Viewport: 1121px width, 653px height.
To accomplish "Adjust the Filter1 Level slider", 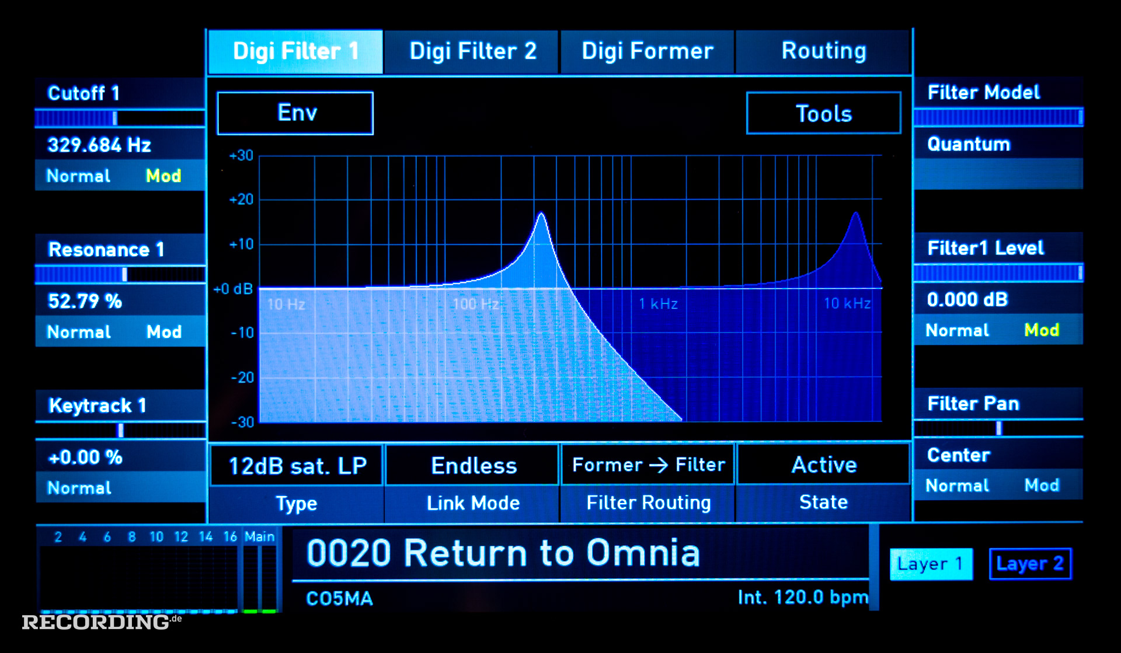I will pyautogui.click(x=998, y=273).
